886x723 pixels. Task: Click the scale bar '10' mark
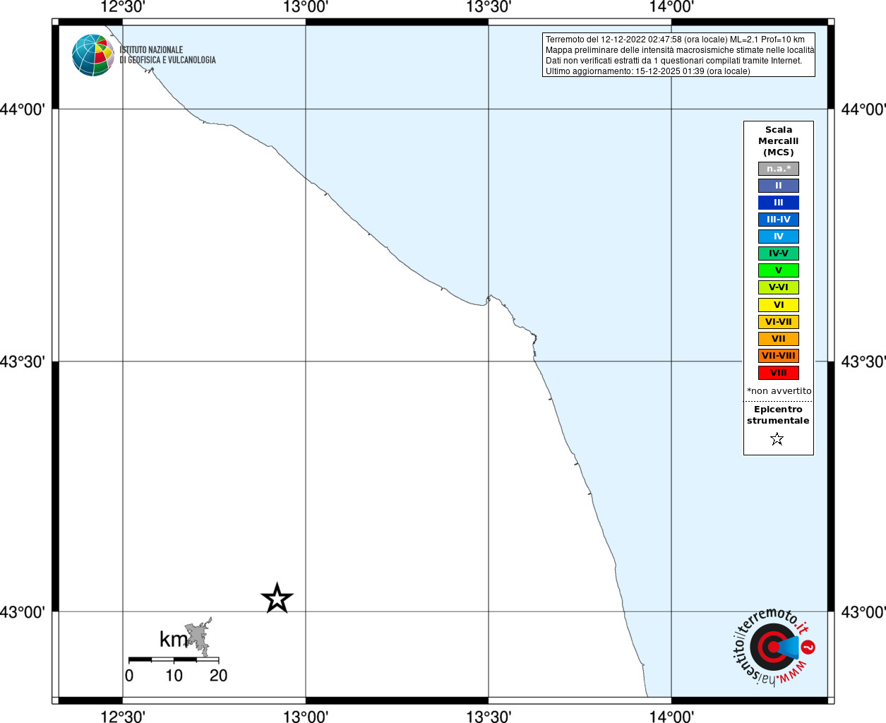pyautogui.click(x=174, y=676)
